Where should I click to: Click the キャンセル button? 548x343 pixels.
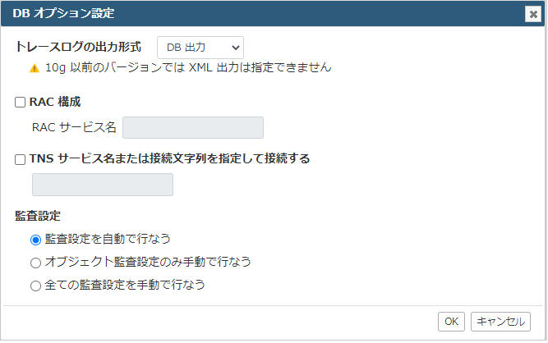click(x=500, y=322)
